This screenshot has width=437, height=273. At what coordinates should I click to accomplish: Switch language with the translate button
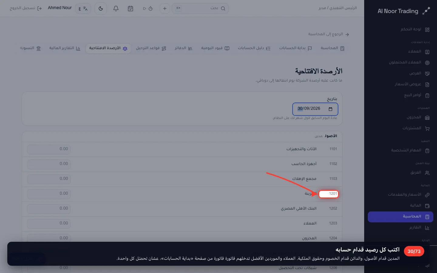click(x=83, y=8)
